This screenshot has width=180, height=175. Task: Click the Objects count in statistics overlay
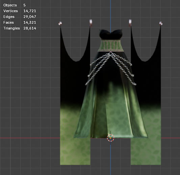(x=24, y=5)
